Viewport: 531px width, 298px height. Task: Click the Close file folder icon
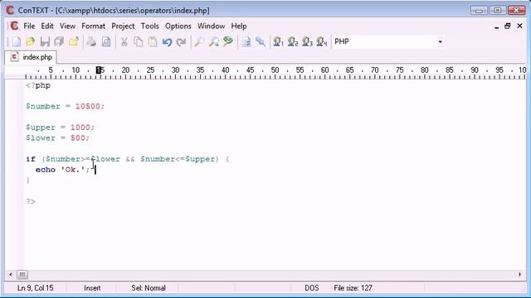[74, 42]
